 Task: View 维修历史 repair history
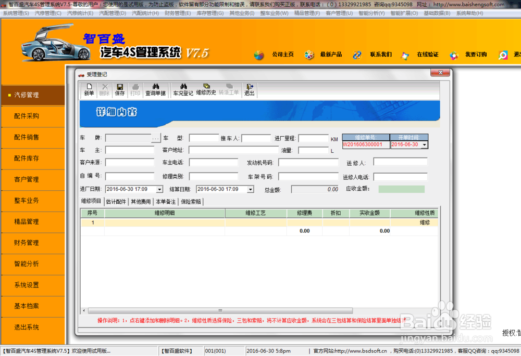click(207, 89)
